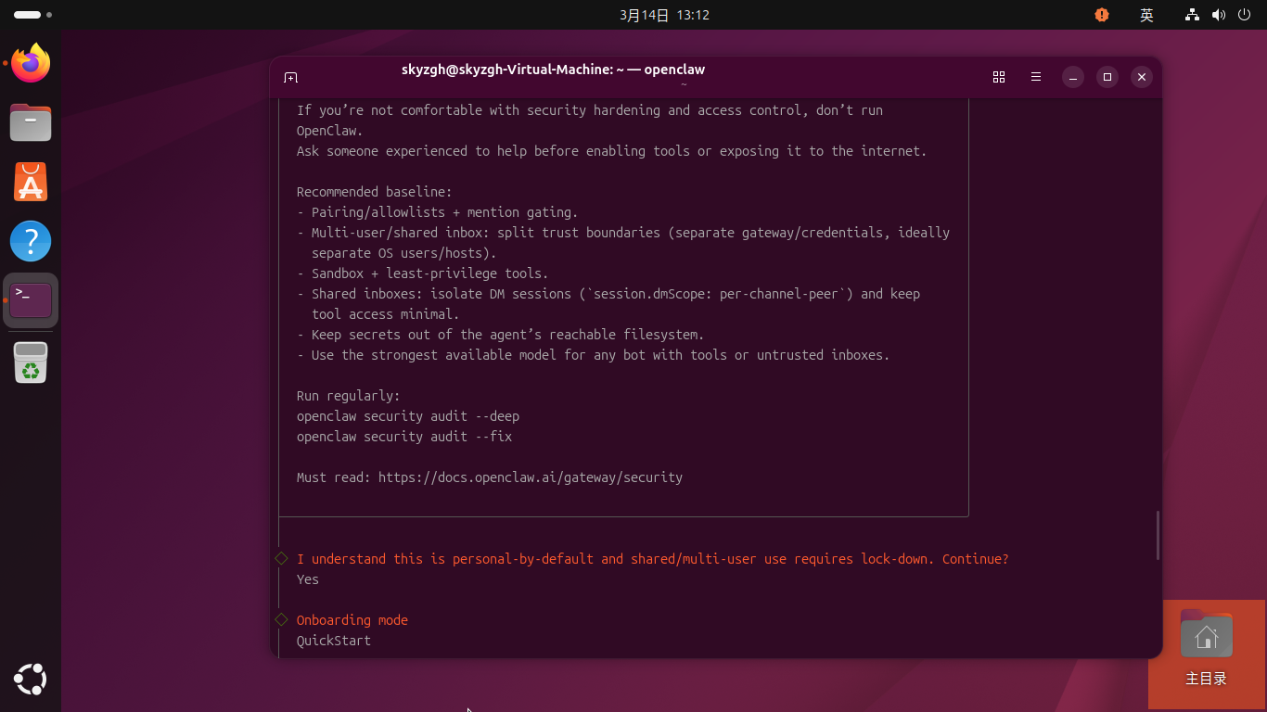The width and height of the screenshot is (1267, 712).
Task: Launch the App Center from dock
Action: 31,182
